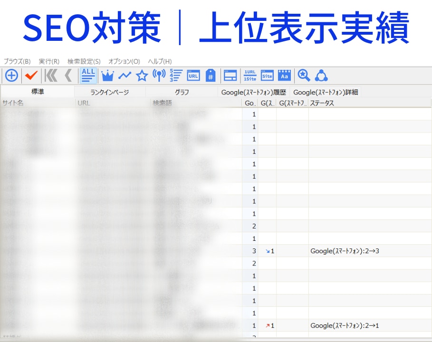Click the broadcast antenna icon
This screenshot has width=432, height=342.
159,76
